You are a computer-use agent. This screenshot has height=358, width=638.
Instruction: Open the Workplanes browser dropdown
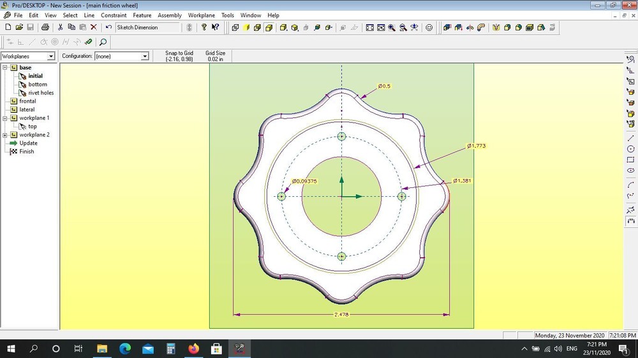[x=51, y=57]
